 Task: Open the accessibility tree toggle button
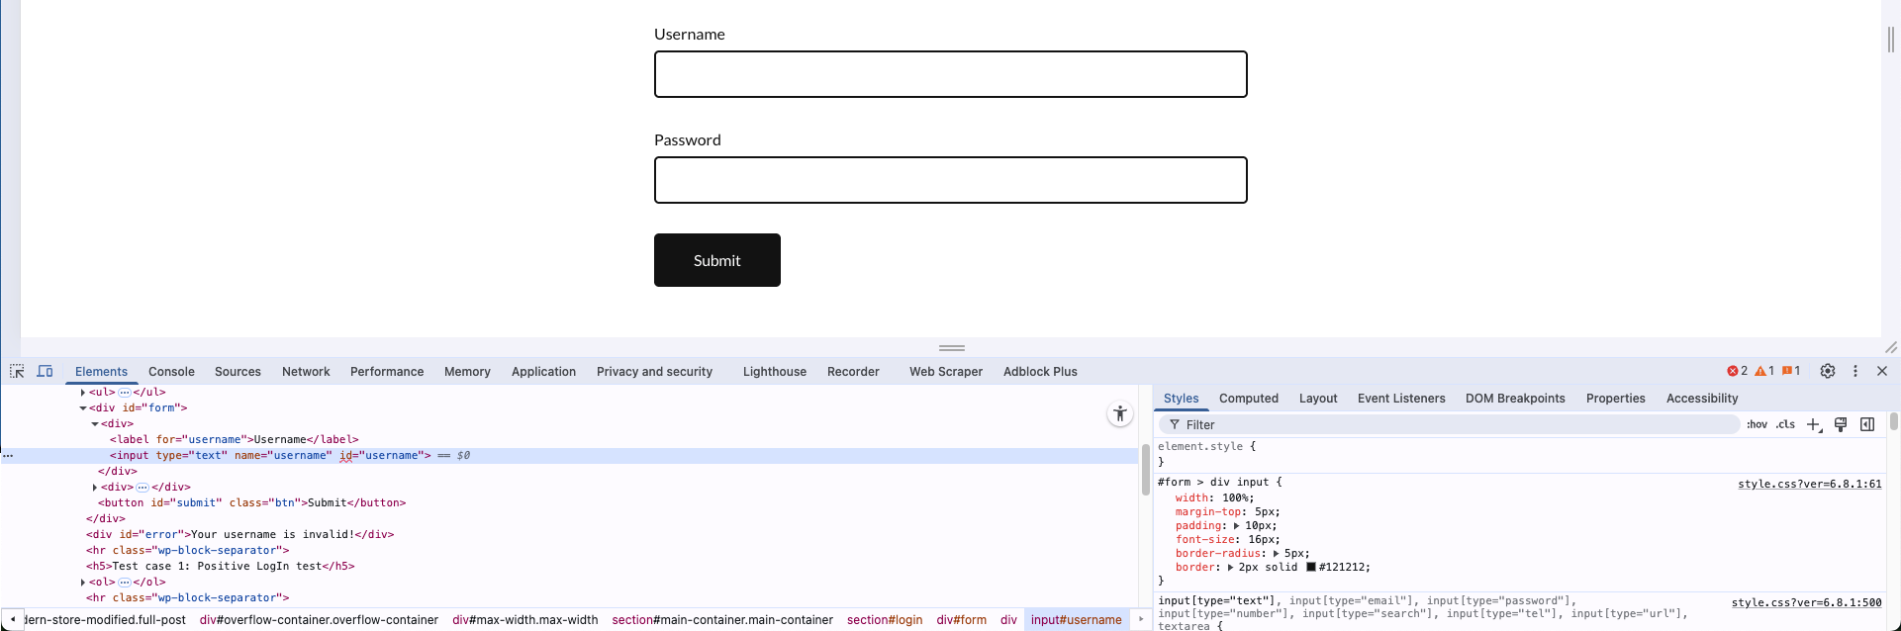click(1119, 414)
